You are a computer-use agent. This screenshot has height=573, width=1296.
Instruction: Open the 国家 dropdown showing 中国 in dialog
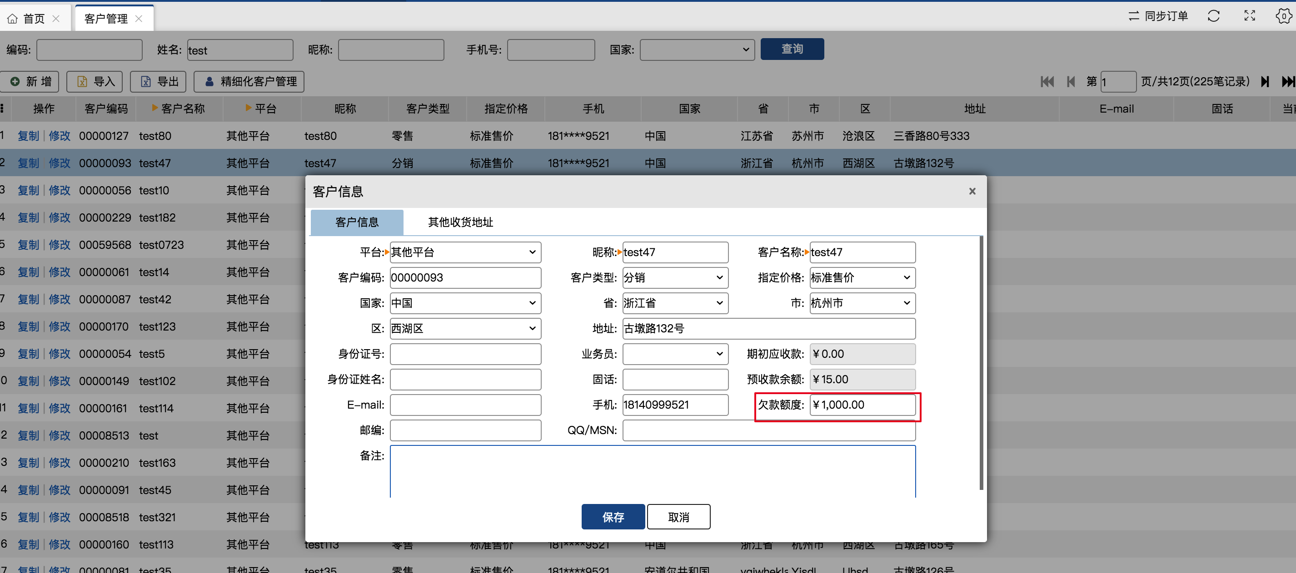pyautogui.click(x=465, y=303)
